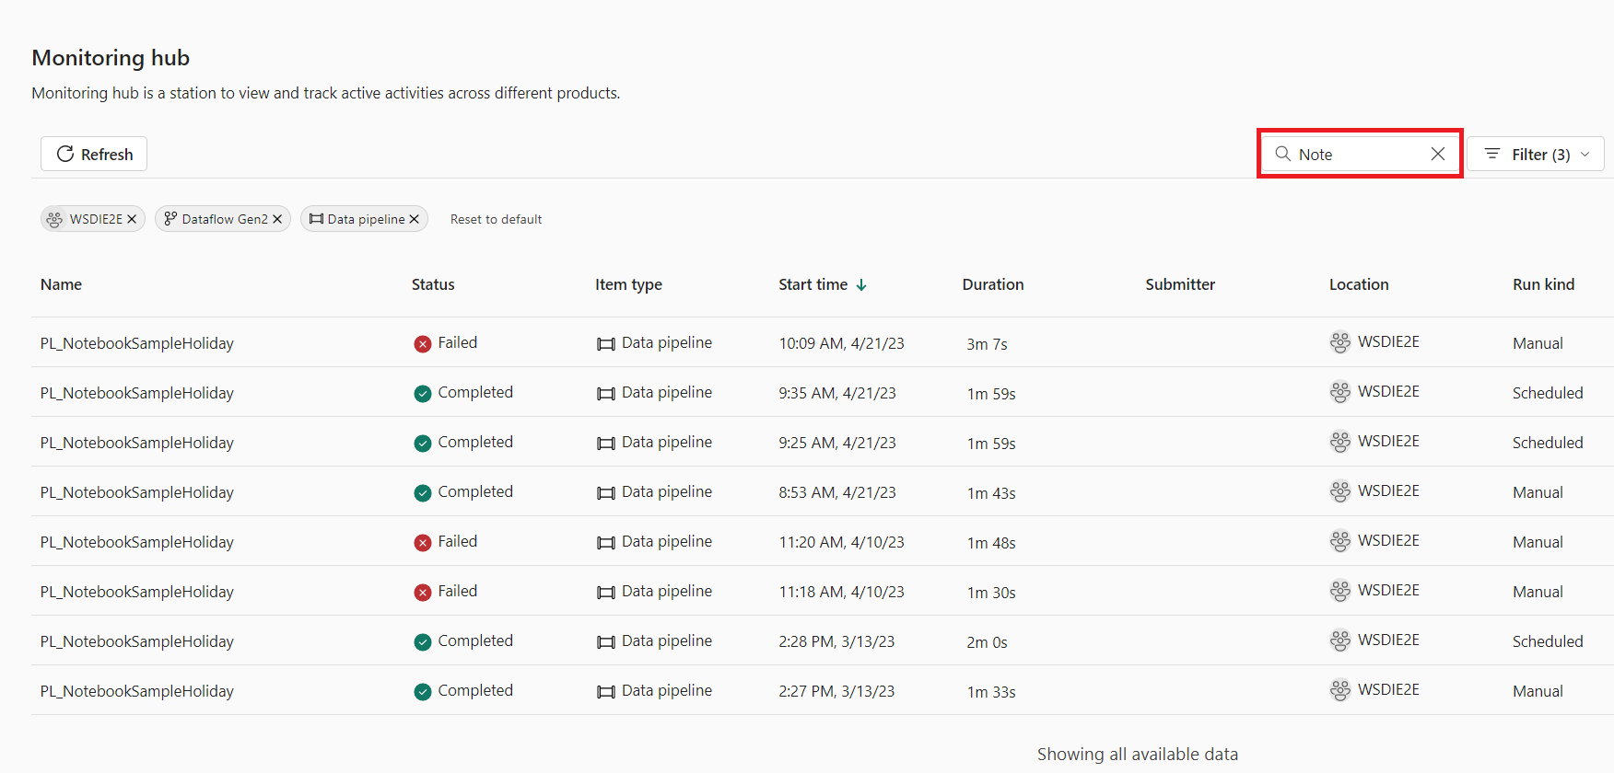Sort by the Status column
The height and width of the screenshot is (773, 1614).
pyautogui.click(x=433, y=284)
